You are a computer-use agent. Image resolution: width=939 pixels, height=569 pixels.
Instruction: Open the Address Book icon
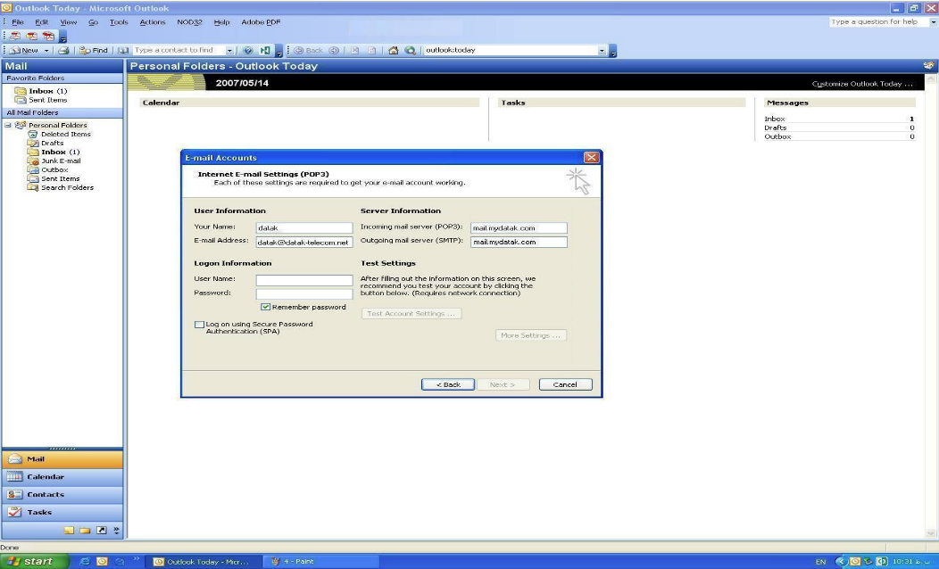pos(123,50)
